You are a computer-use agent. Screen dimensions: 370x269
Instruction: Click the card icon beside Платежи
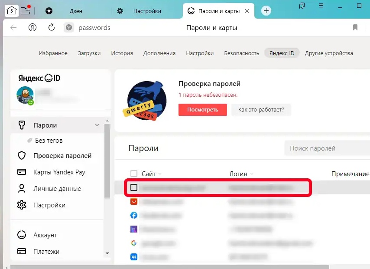click(x=22, y=251)
